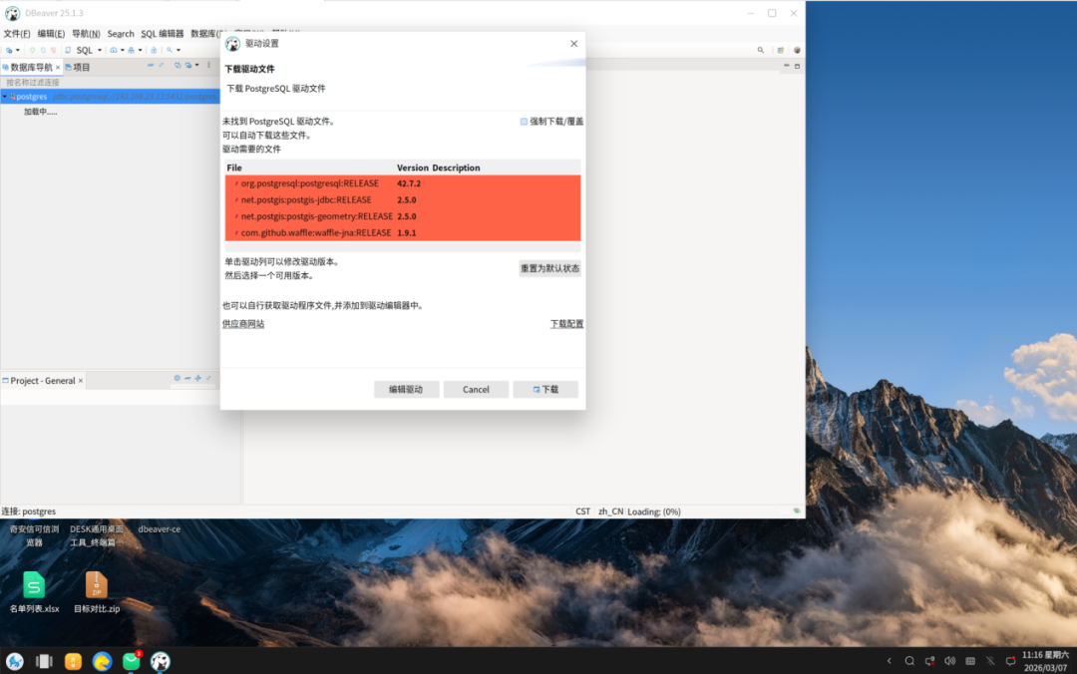1077x674 pixels.
Task: Select net.postgis:postgis-geometry:RELEASE row
Action: [x=403, y=216]
